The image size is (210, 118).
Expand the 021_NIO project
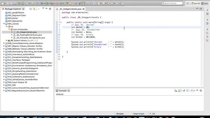(x=4, y=85)
